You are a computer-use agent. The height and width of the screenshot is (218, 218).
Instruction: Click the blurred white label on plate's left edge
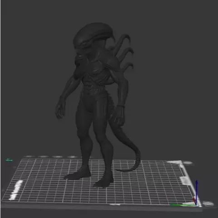point(16,190)
